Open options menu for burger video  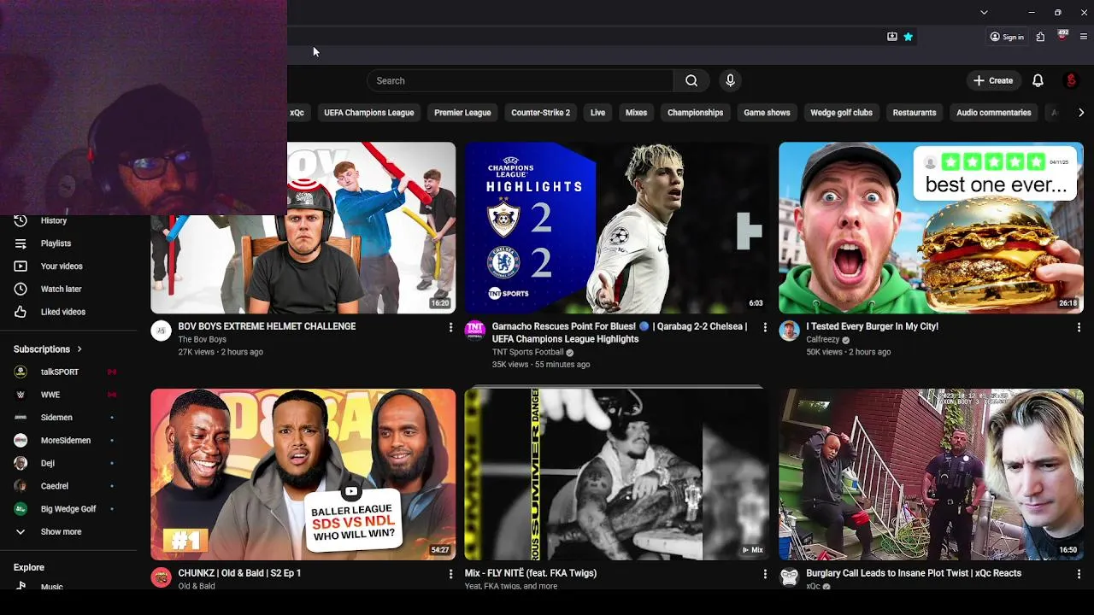coord(1079,327)
